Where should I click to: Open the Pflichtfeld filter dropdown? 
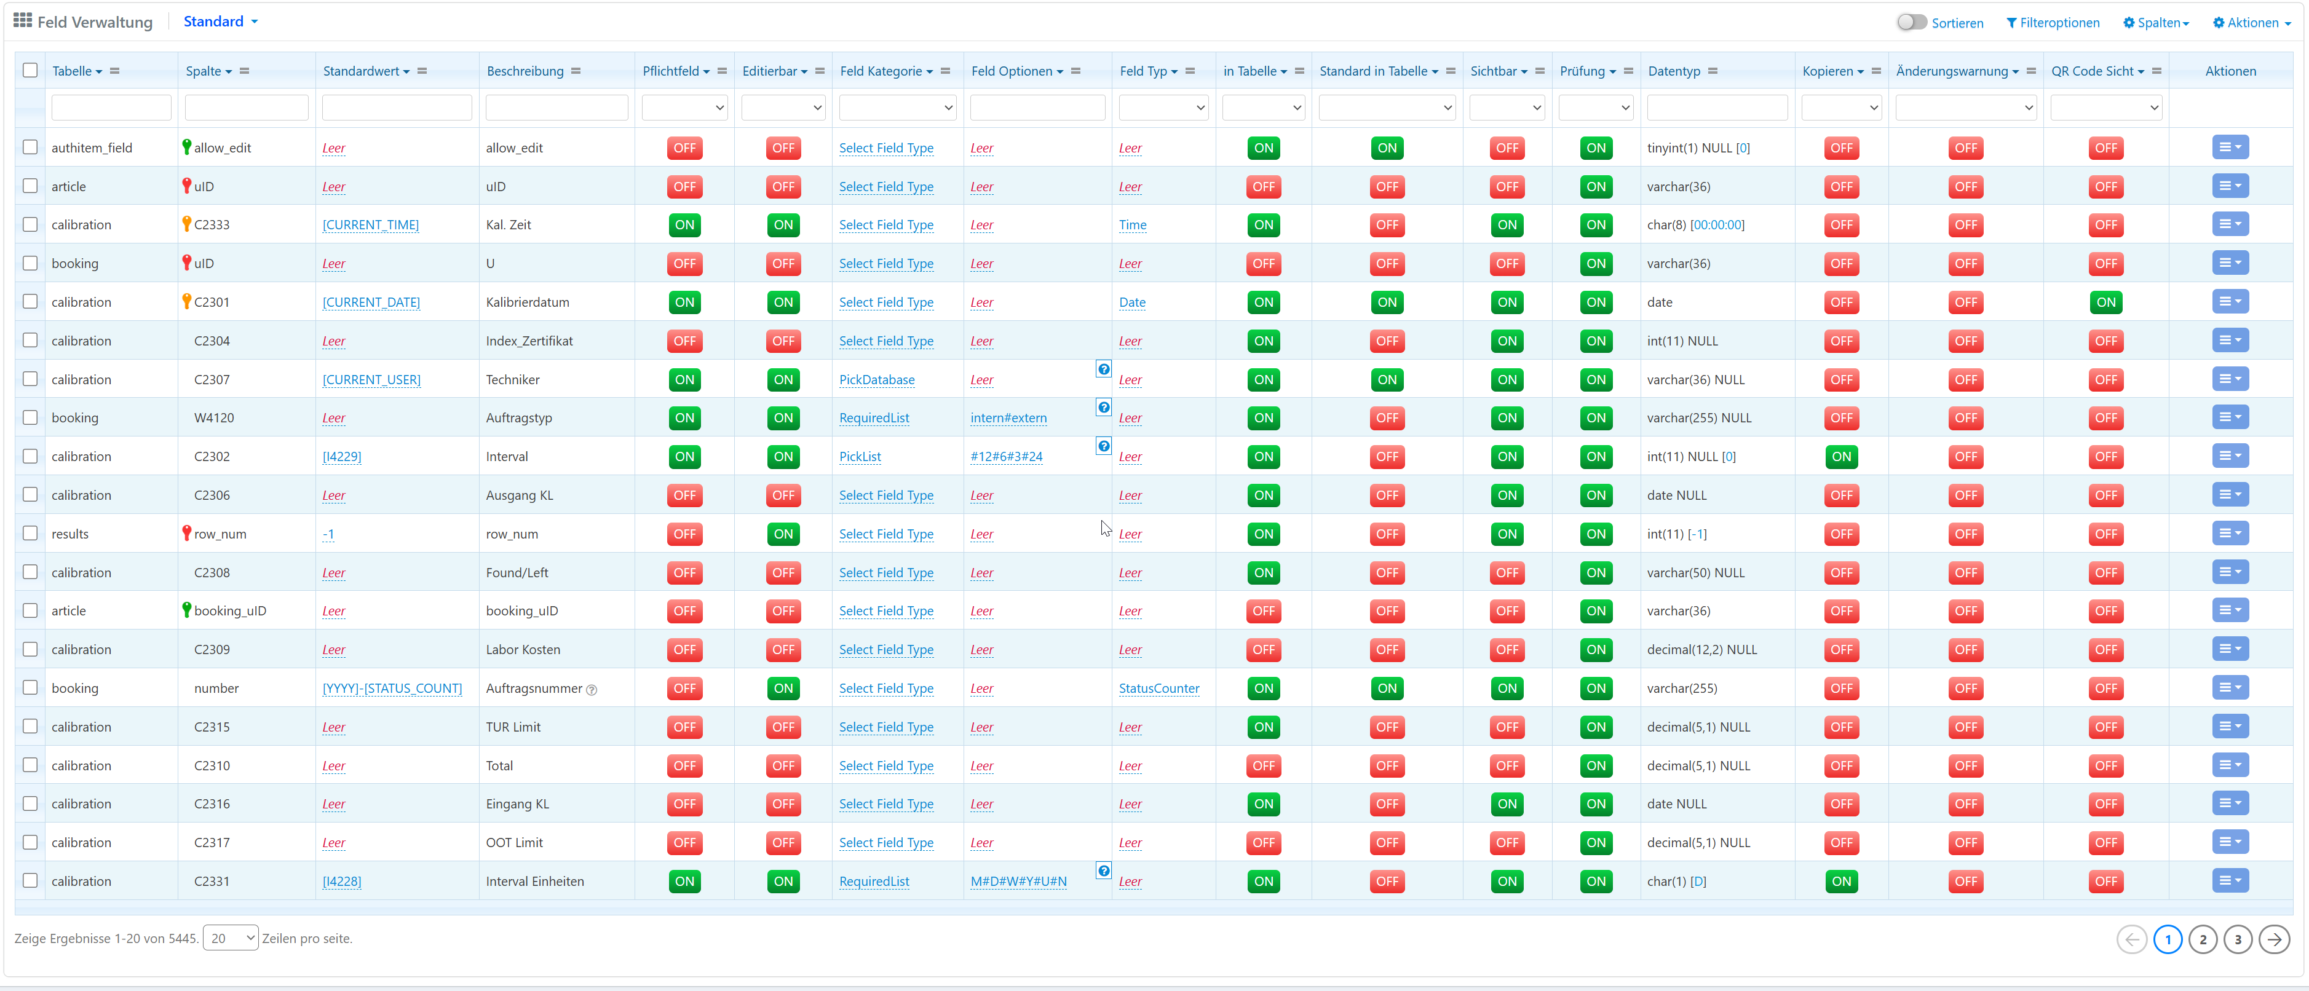coord(684,108)
